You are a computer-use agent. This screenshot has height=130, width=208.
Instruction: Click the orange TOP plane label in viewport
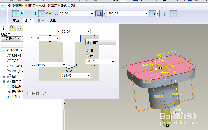[191, 60]
